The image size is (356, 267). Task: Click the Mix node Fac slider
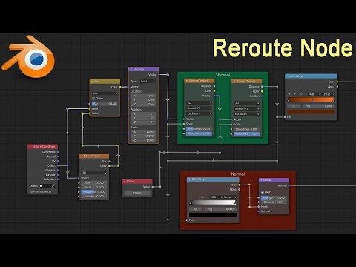pyautogui.click(x=105, y=104)
